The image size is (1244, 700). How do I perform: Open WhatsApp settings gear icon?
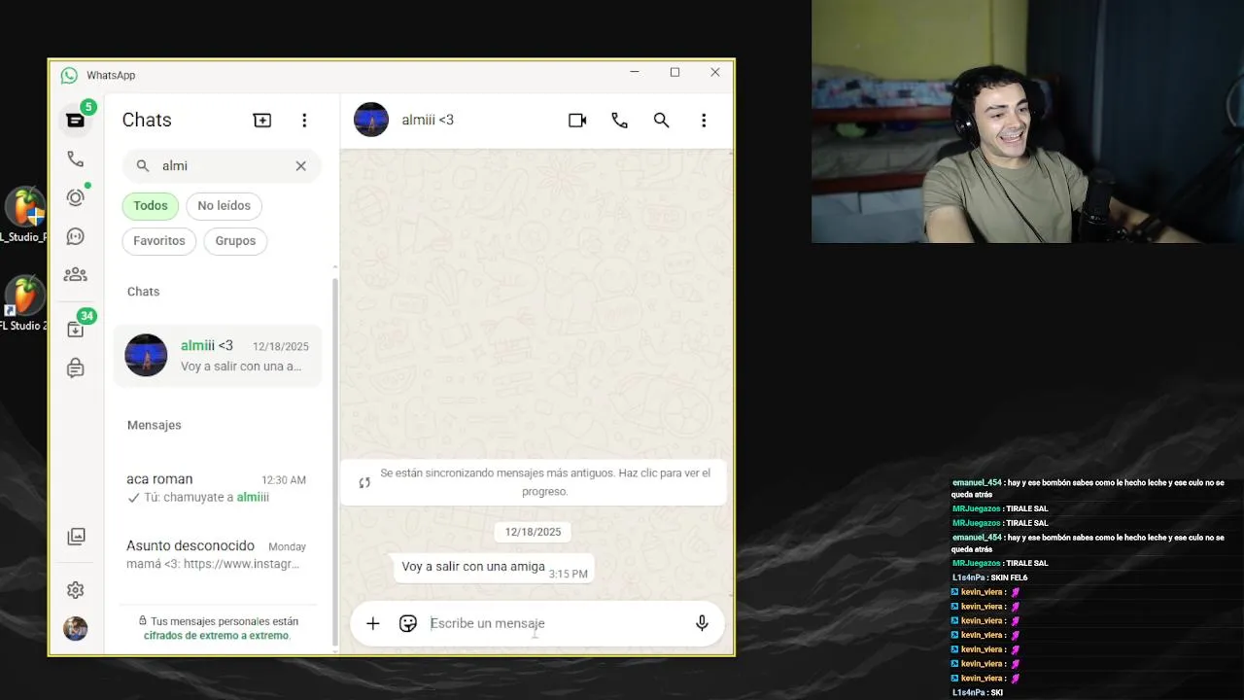click(x=75, y=590)
